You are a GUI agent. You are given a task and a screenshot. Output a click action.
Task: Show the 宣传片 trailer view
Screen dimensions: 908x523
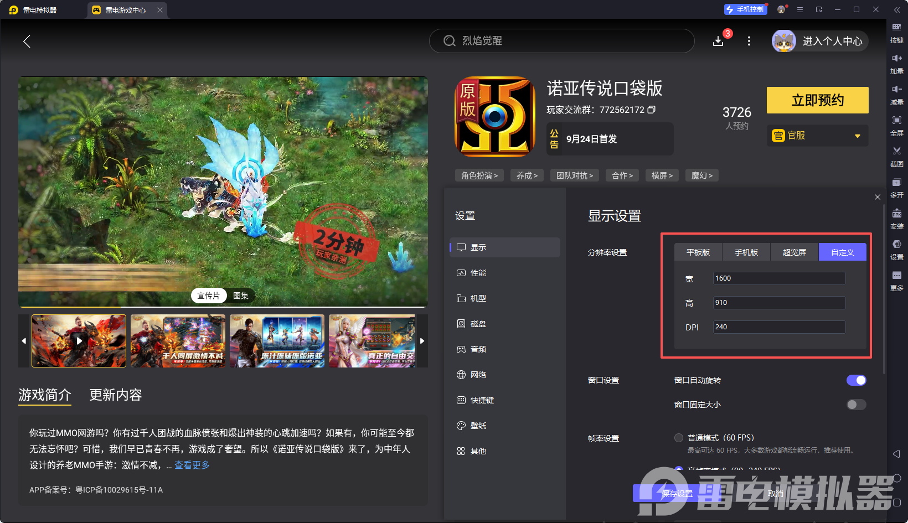click(x=209, y=296)
